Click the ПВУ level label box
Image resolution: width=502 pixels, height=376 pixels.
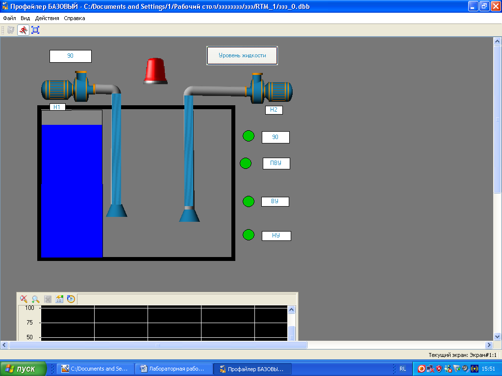tap(276, 163)
